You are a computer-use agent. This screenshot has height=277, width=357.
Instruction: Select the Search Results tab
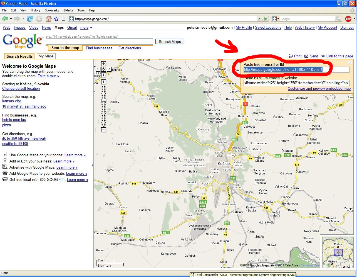click(19, 56)
